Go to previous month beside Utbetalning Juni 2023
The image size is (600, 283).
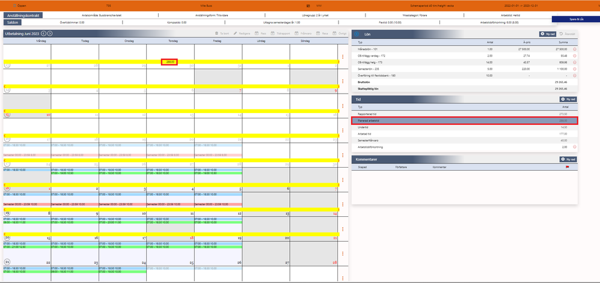pos(44,34)
